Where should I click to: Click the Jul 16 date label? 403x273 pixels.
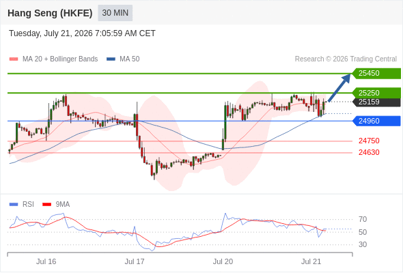[x=46, y=261]
